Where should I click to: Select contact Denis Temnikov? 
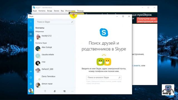pyautogui.click(x=55, y=77)
